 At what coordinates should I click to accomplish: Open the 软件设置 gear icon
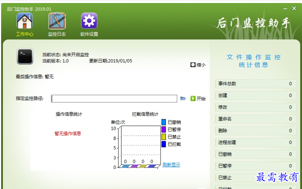coord(89,21)
